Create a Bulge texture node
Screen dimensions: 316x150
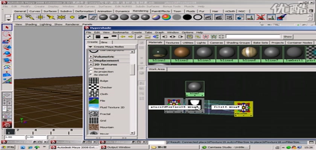[x=94, y=81]
